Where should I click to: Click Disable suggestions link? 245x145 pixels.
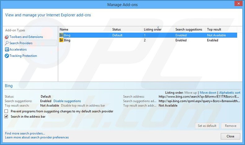[67, 101]
